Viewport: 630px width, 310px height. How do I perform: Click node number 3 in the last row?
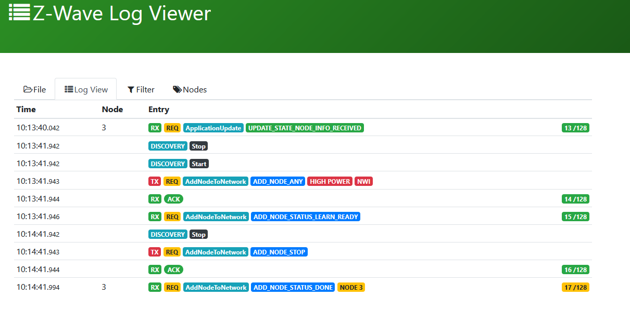coord(104,287)
